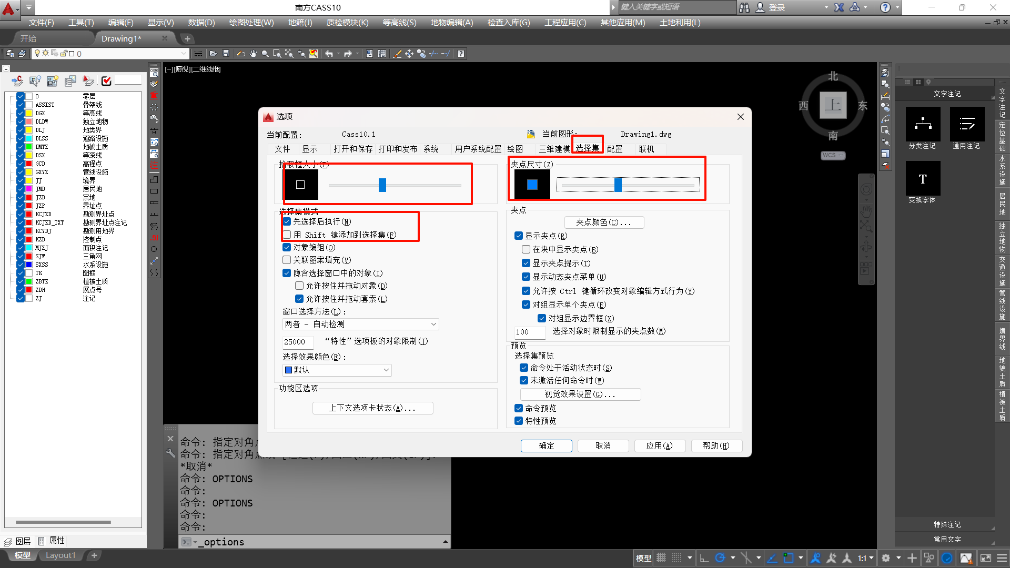
Task: Click the Move crosshair arrows tool icon
Action: pyautogui.click(x=409, y=54)
